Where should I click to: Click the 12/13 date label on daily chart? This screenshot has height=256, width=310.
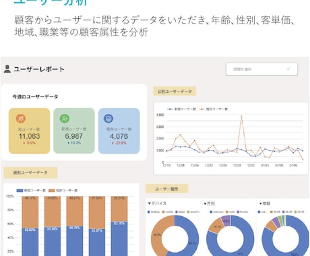click(x=166, y=165)
